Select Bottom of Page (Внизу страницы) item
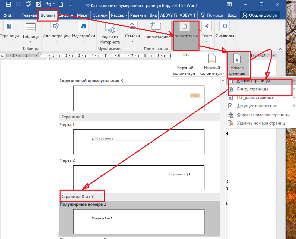Viewport: 296px width, 239px height. [x=253, y=89]
